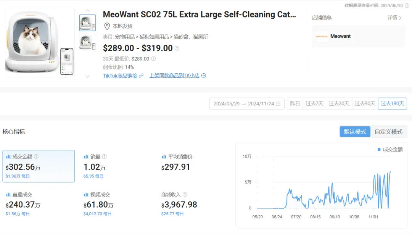Select the 过去30天 time range tab
Viewport: 412px width, 234px height.
click(339, 104)
